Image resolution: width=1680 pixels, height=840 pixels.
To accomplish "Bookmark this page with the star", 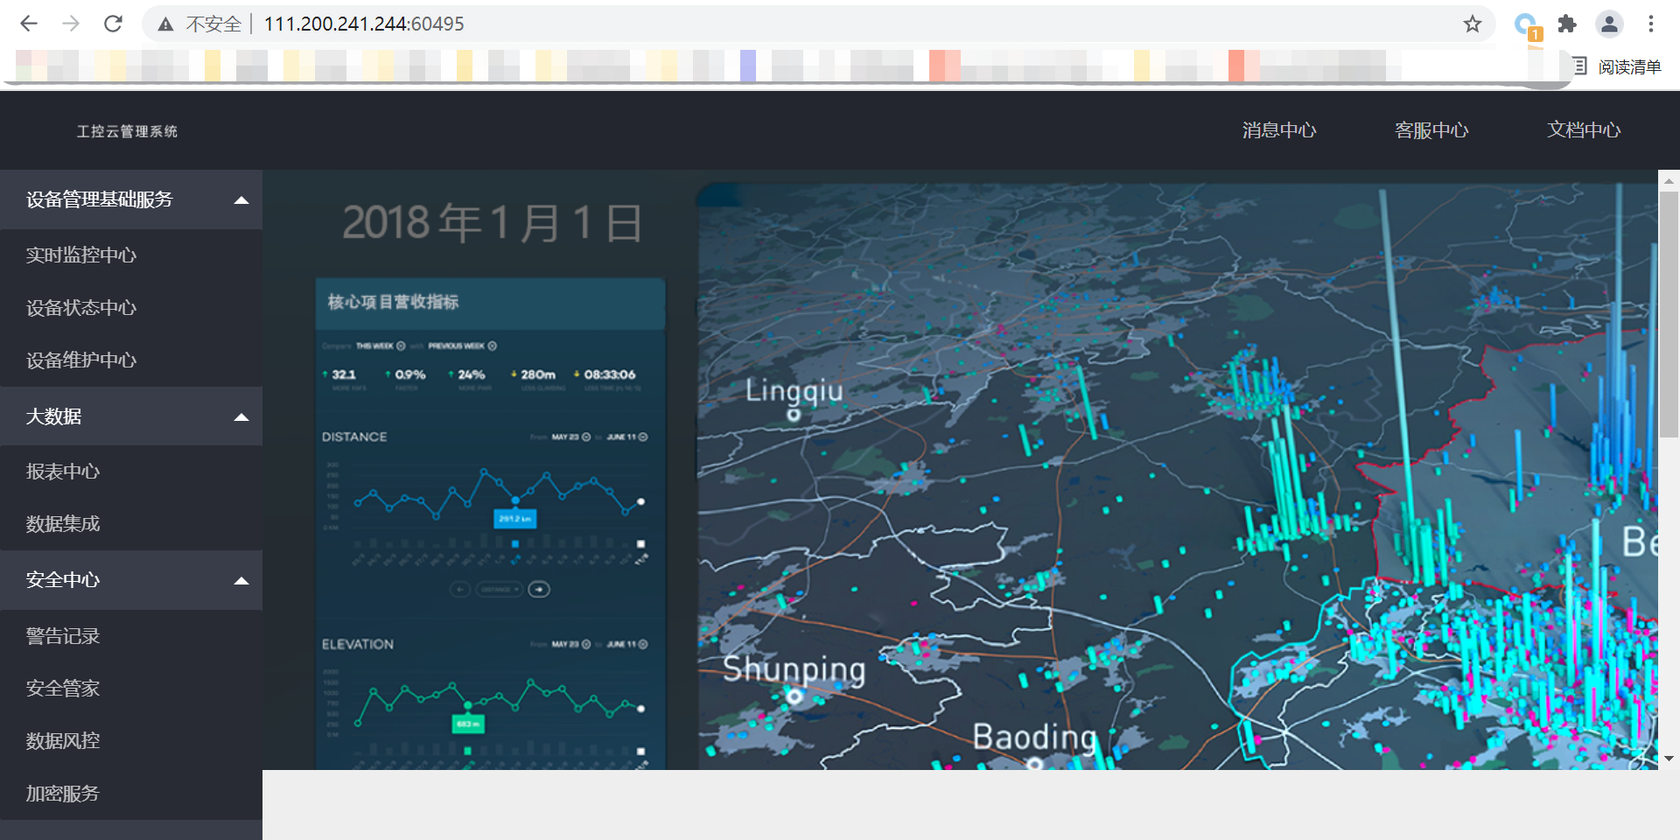I will [1473, 24].
